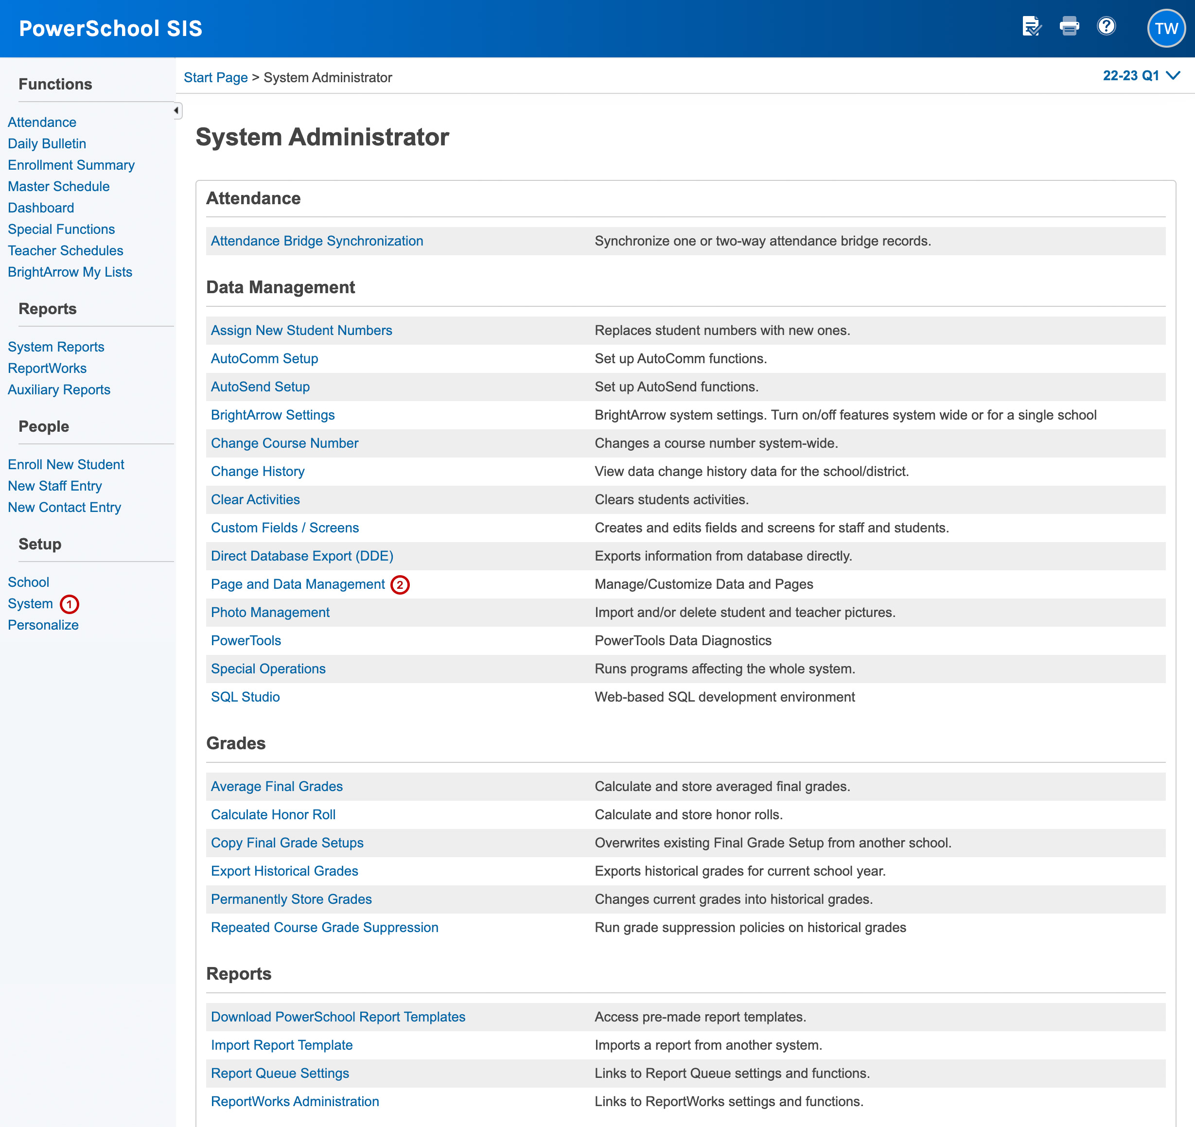Open Download PowerSchool Report Templates
Screen dimensions: 1195x1127
pos(338,1018)
